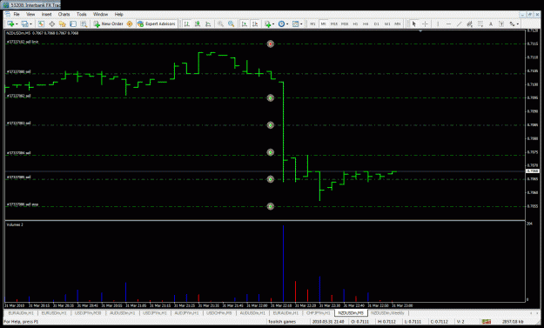Select the Cursor arrow tool
This screenshot has width=544, height=328.
pos(413,23)
